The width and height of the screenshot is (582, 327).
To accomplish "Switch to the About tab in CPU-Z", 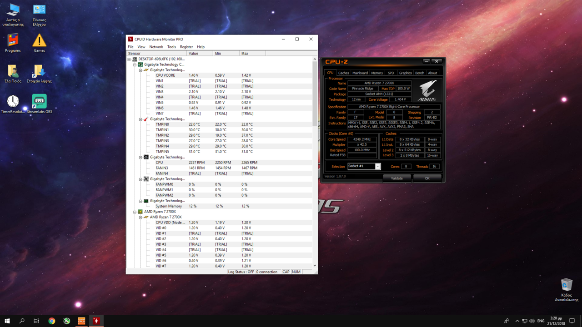I will [432, 73].
